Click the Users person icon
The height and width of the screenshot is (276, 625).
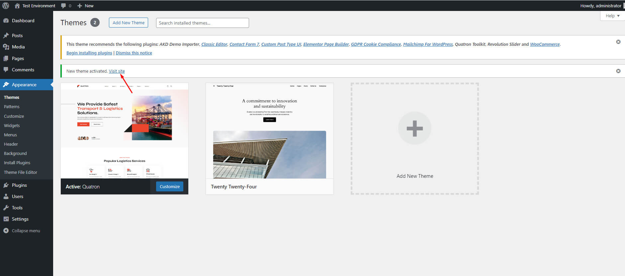pos(6,196)
